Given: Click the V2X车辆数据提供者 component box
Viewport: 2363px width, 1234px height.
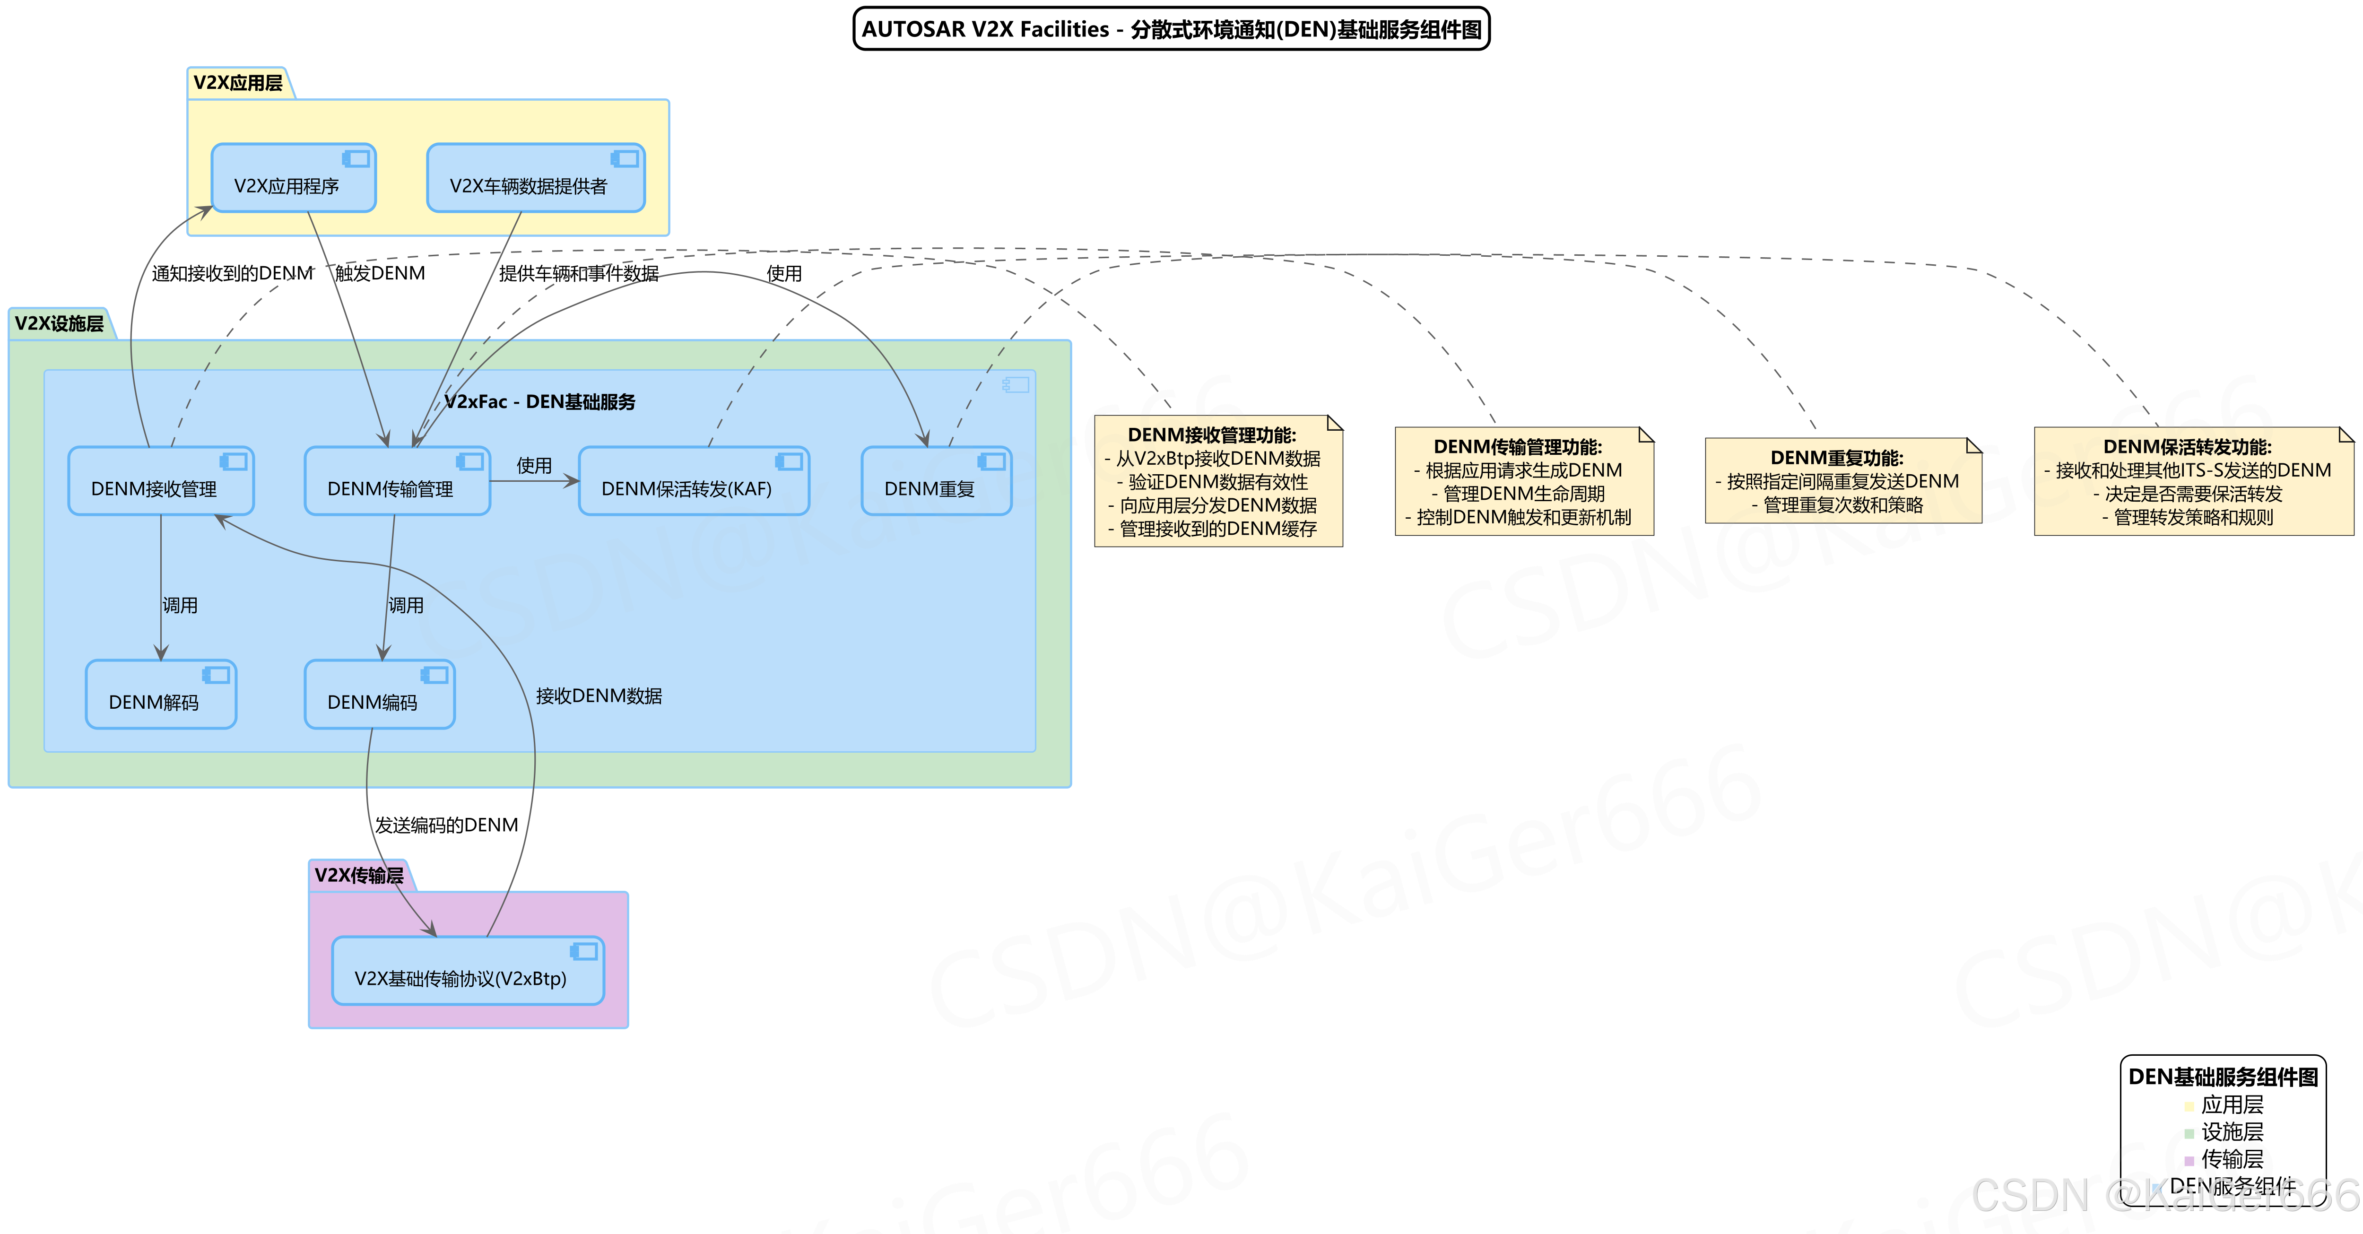Looking at the screenshot, I should pos(536,178).
